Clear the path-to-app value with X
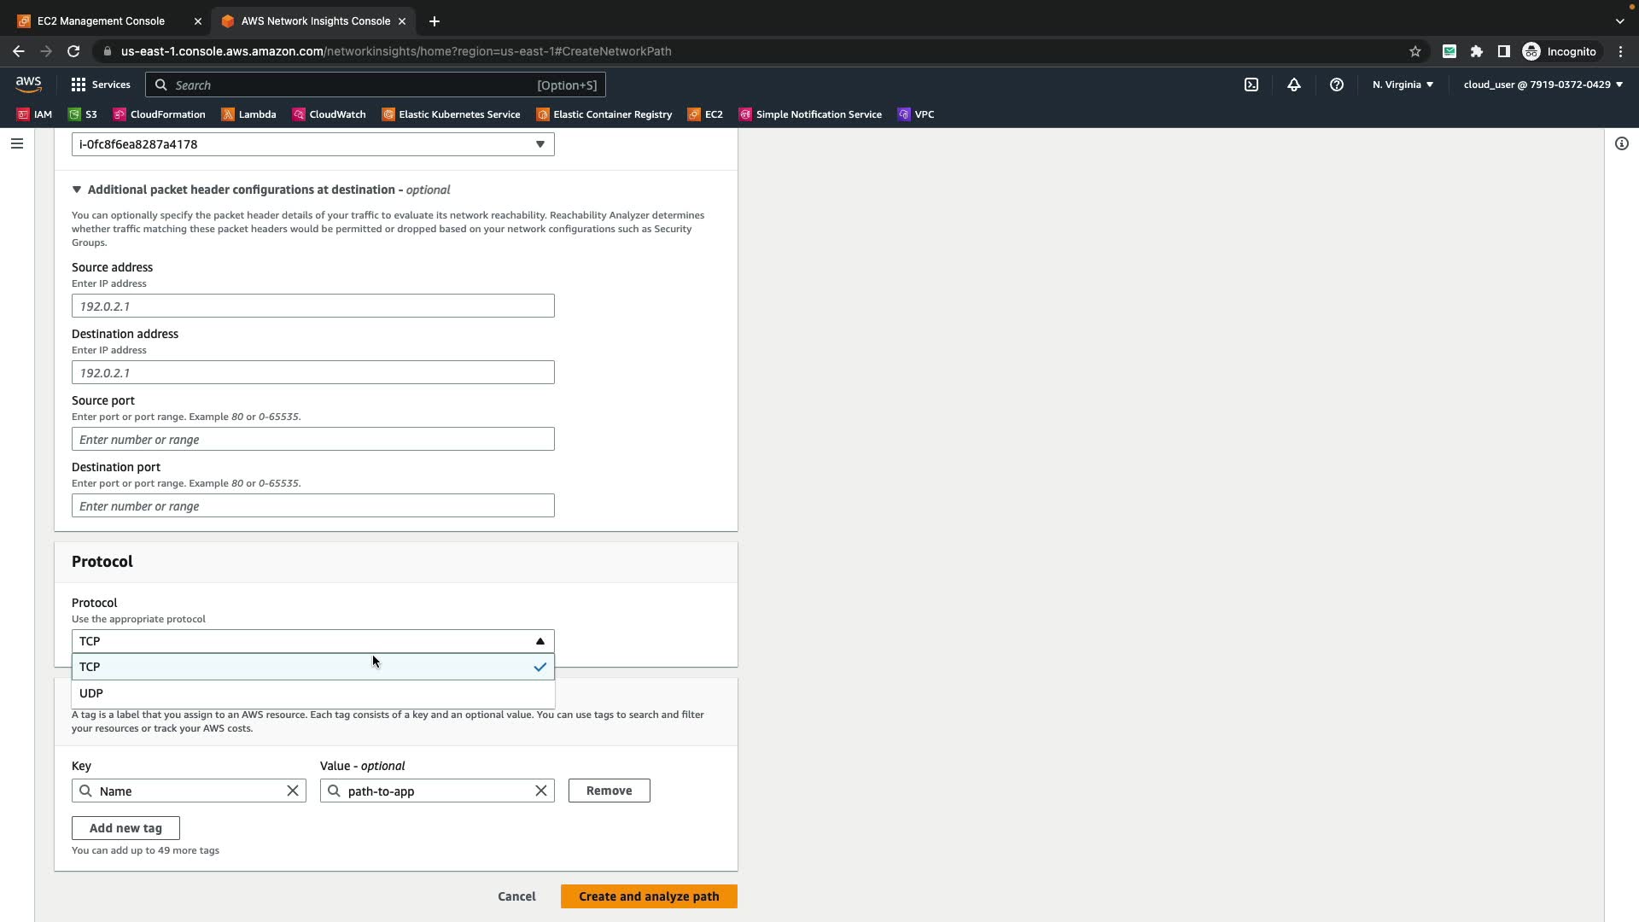Viewport: 1639px width, 922px height. tap(540, 791)
